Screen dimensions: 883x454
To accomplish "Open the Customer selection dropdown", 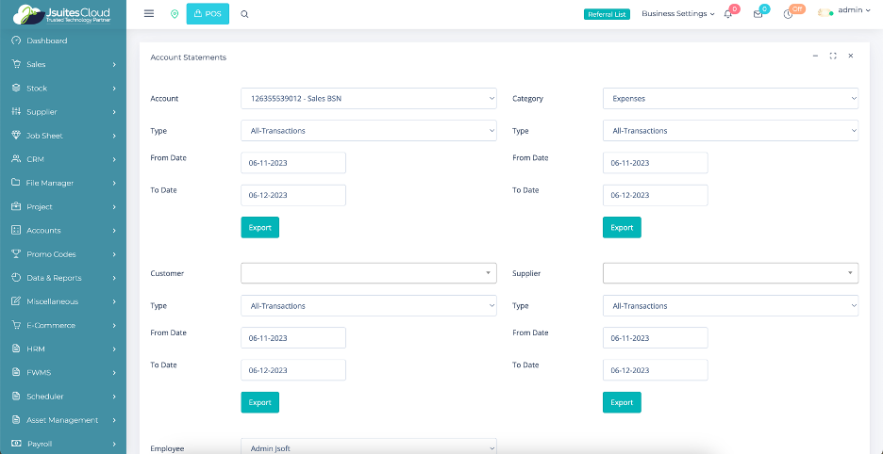I will coord(368,273).
